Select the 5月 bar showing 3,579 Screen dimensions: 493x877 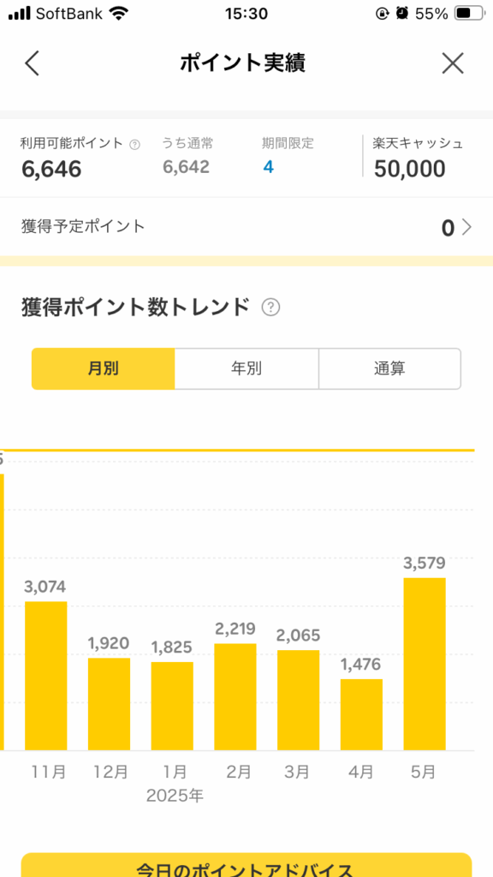(425, 664)
